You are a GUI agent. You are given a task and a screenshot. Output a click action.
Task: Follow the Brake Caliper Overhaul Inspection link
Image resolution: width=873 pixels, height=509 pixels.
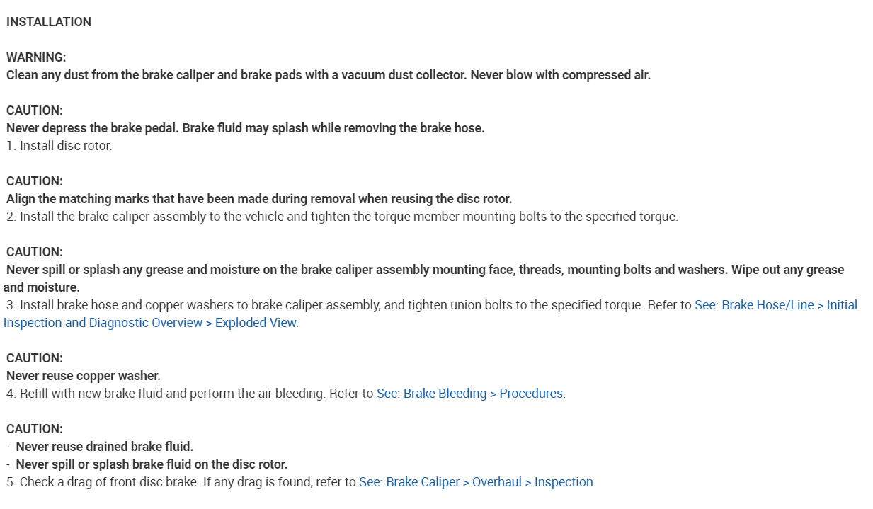click(476, 482)
